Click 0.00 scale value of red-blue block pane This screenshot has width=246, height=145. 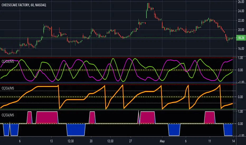(x=240, y=124)
